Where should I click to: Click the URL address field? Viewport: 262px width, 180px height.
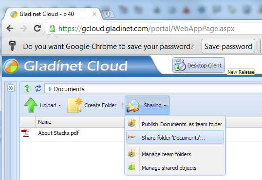pos(154,29)
